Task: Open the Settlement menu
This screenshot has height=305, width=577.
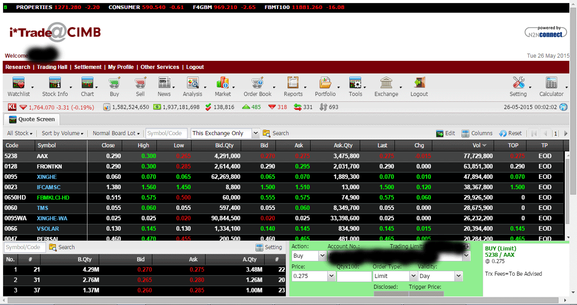Action: (88, 67)
